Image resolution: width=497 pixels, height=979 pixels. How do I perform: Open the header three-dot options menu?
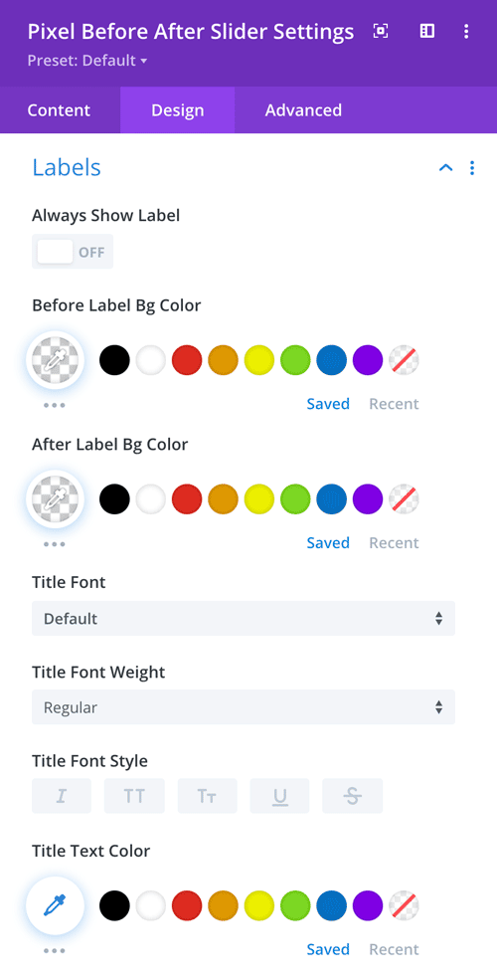pyautogui.click(x=466, y=31)
